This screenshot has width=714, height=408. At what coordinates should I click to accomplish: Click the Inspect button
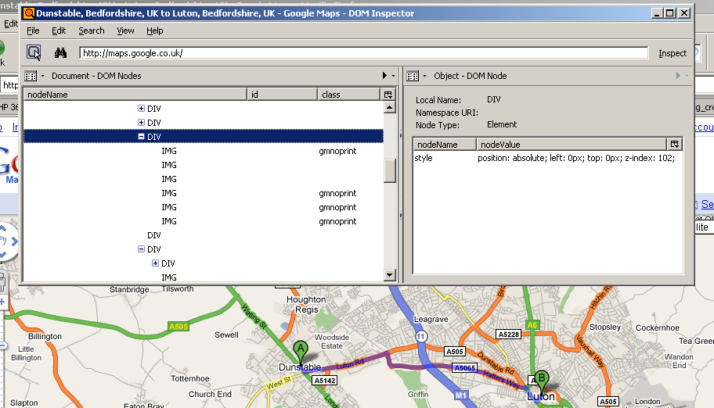pyautogui.click(x=673, y=53)
